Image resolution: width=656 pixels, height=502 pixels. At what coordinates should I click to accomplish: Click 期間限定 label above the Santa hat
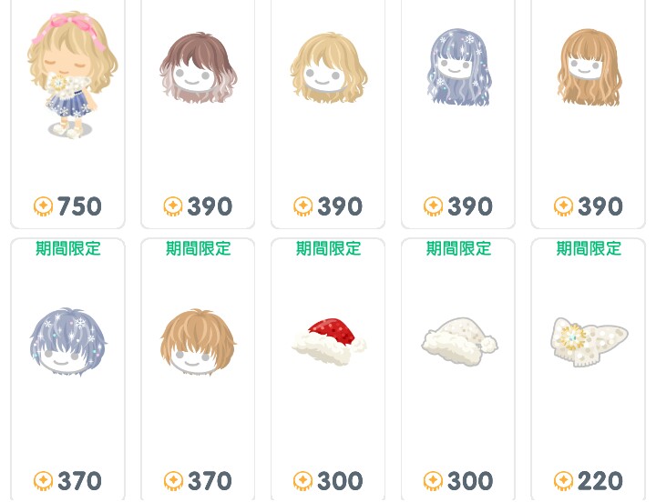tap(328, 248)
